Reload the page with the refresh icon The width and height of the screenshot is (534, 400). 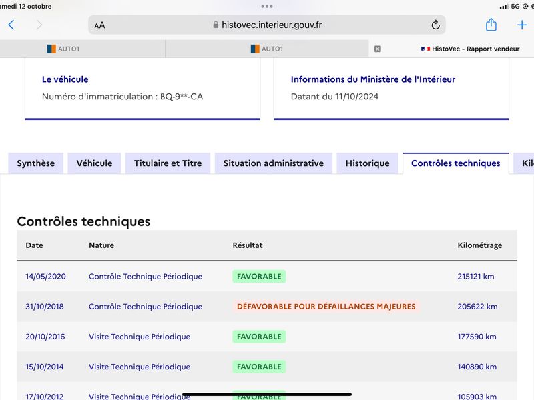[x=435, y=25]
